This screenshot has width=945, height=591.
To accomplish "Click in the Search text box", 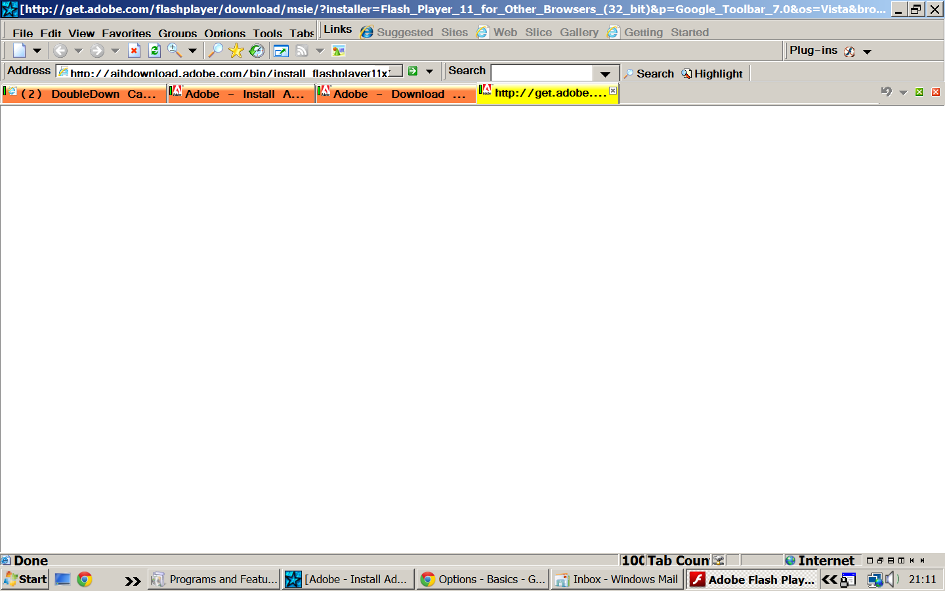I will [542, 72].
